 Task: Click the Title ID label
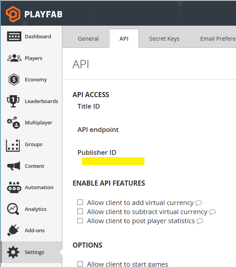(88, 106)
